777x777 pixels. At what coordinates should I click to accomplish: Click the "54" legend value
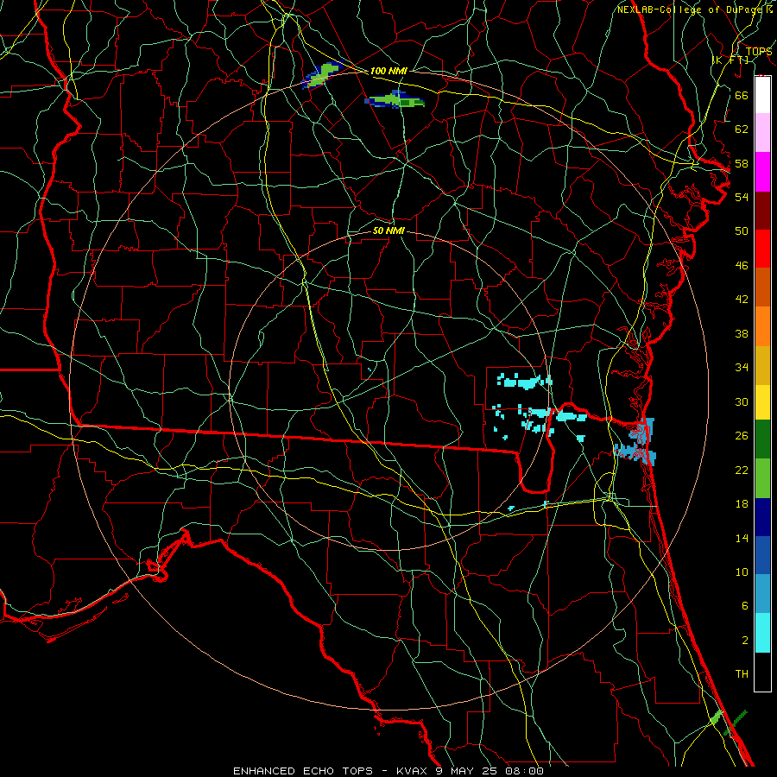[x=742, y=197]
